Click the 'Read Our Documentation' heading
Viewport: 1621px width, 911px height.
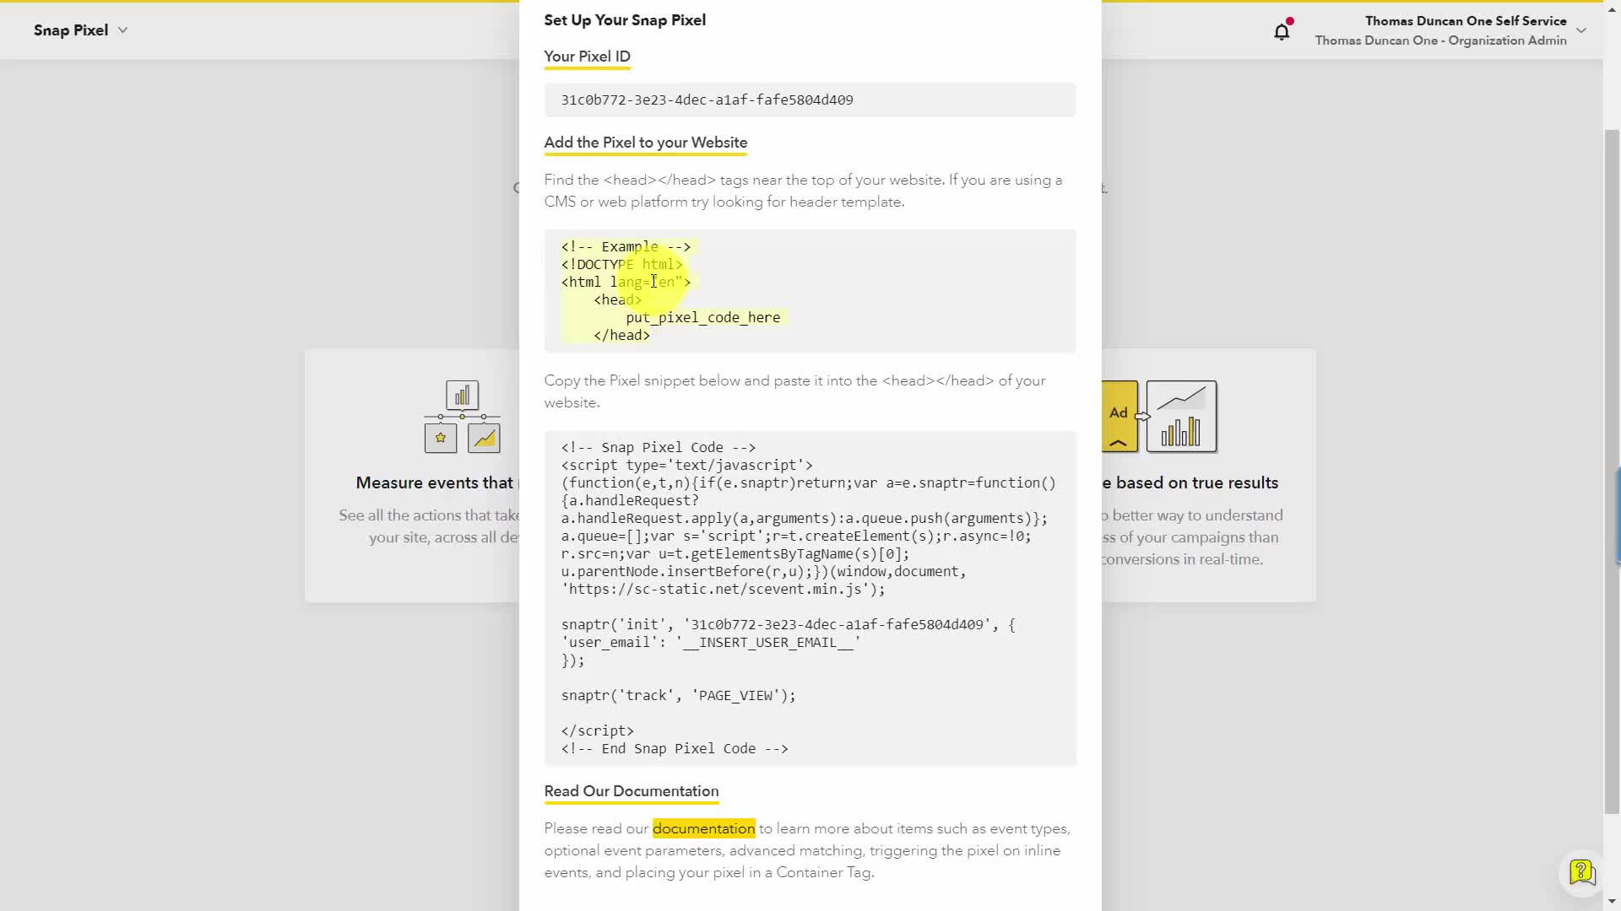tap(632, 791)
